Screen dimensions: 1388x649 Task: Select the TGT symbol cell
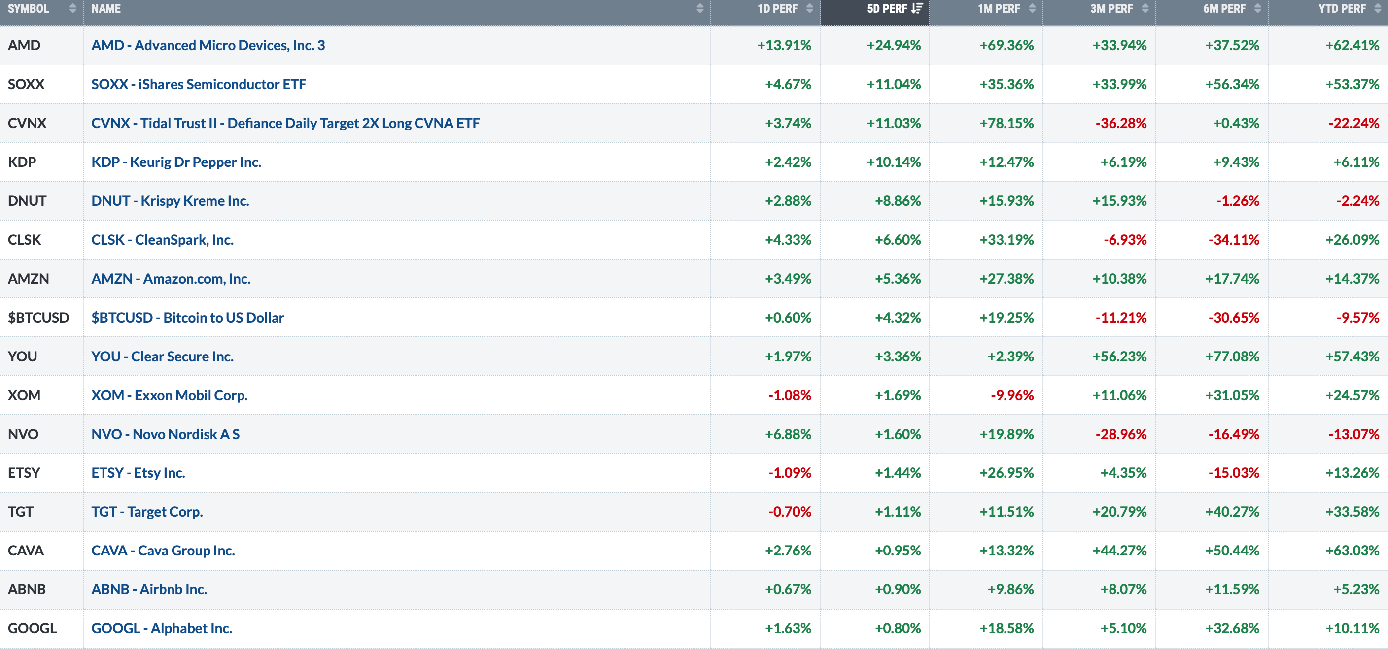[x=21, y=512]
